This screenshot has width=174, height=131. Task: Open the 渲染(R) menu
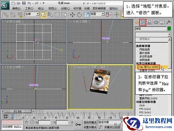113,8
